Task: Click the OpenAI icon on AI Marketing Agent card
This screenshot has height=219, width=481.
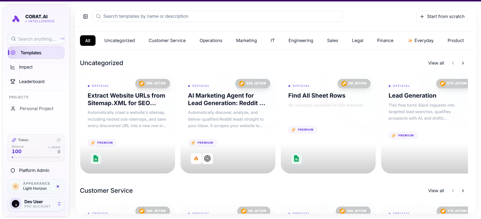Action: [207, 158]
